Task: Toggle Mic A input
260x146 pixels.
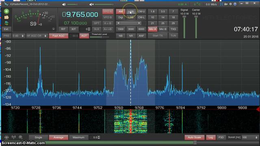Action: 152,29
